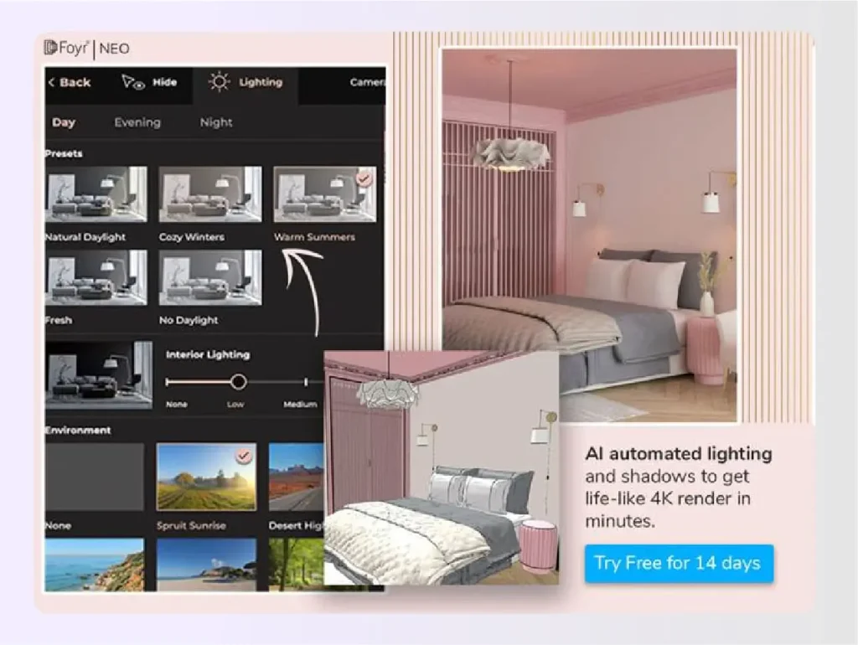The height and width of the screenshot is (645, 858).
Task: Click the AI automated lighting headline text
Action: point(679,454)
